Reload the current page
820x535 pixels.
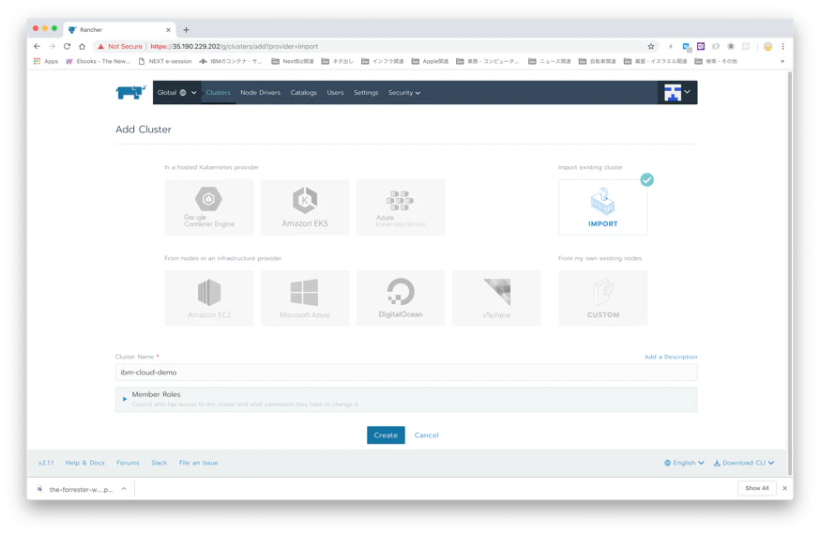pyautogui.click(x=67, y=46)
